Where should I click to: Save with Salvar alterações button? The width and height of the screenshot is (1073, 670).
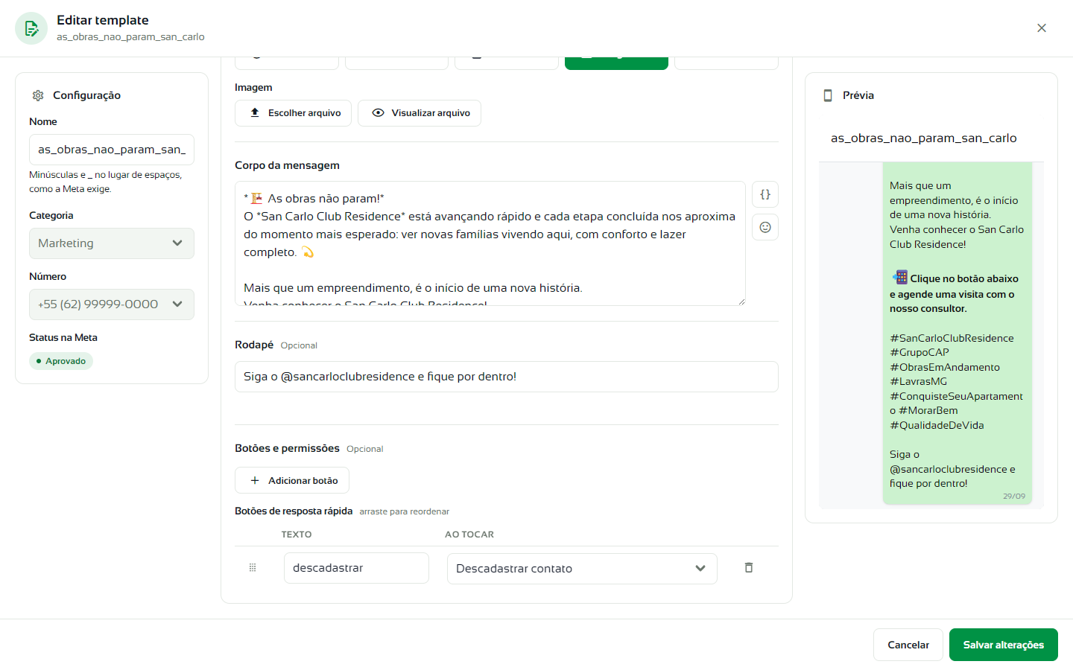click(x=1004, y=645)
